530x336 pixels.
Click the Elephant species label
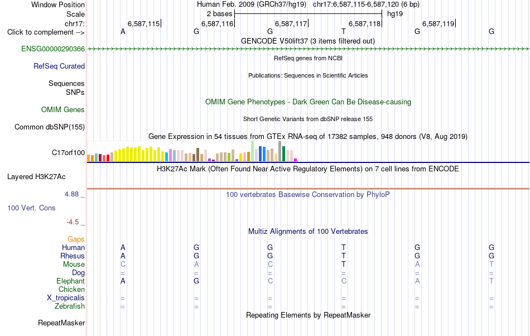tap(71, 281)
